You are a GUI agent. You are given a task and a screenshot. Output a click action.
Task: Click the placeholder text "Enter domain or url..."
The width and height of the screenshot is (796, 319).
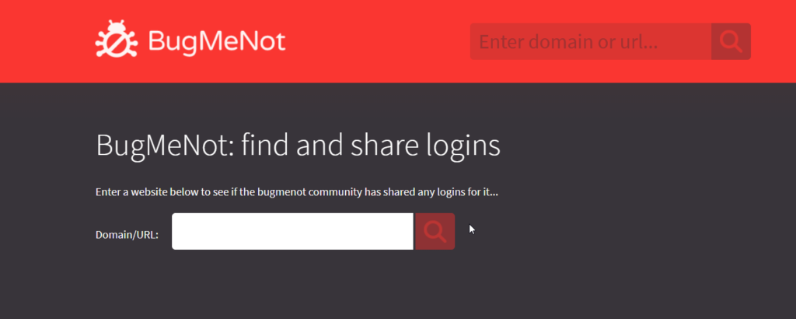[568, 42]
